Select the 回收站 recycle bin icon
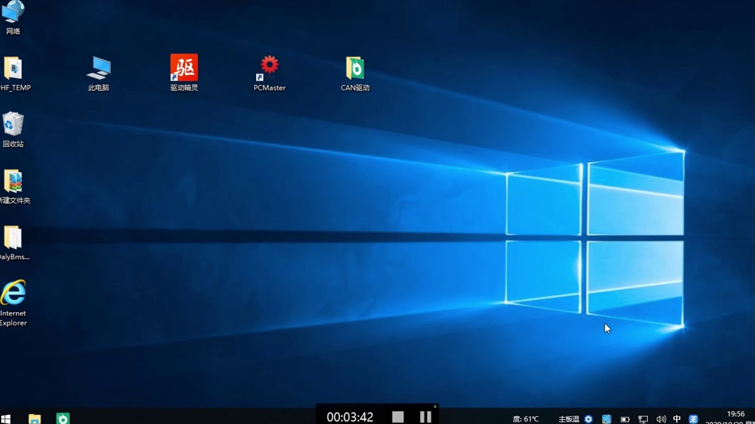755x424 pixels. [13, 130]
